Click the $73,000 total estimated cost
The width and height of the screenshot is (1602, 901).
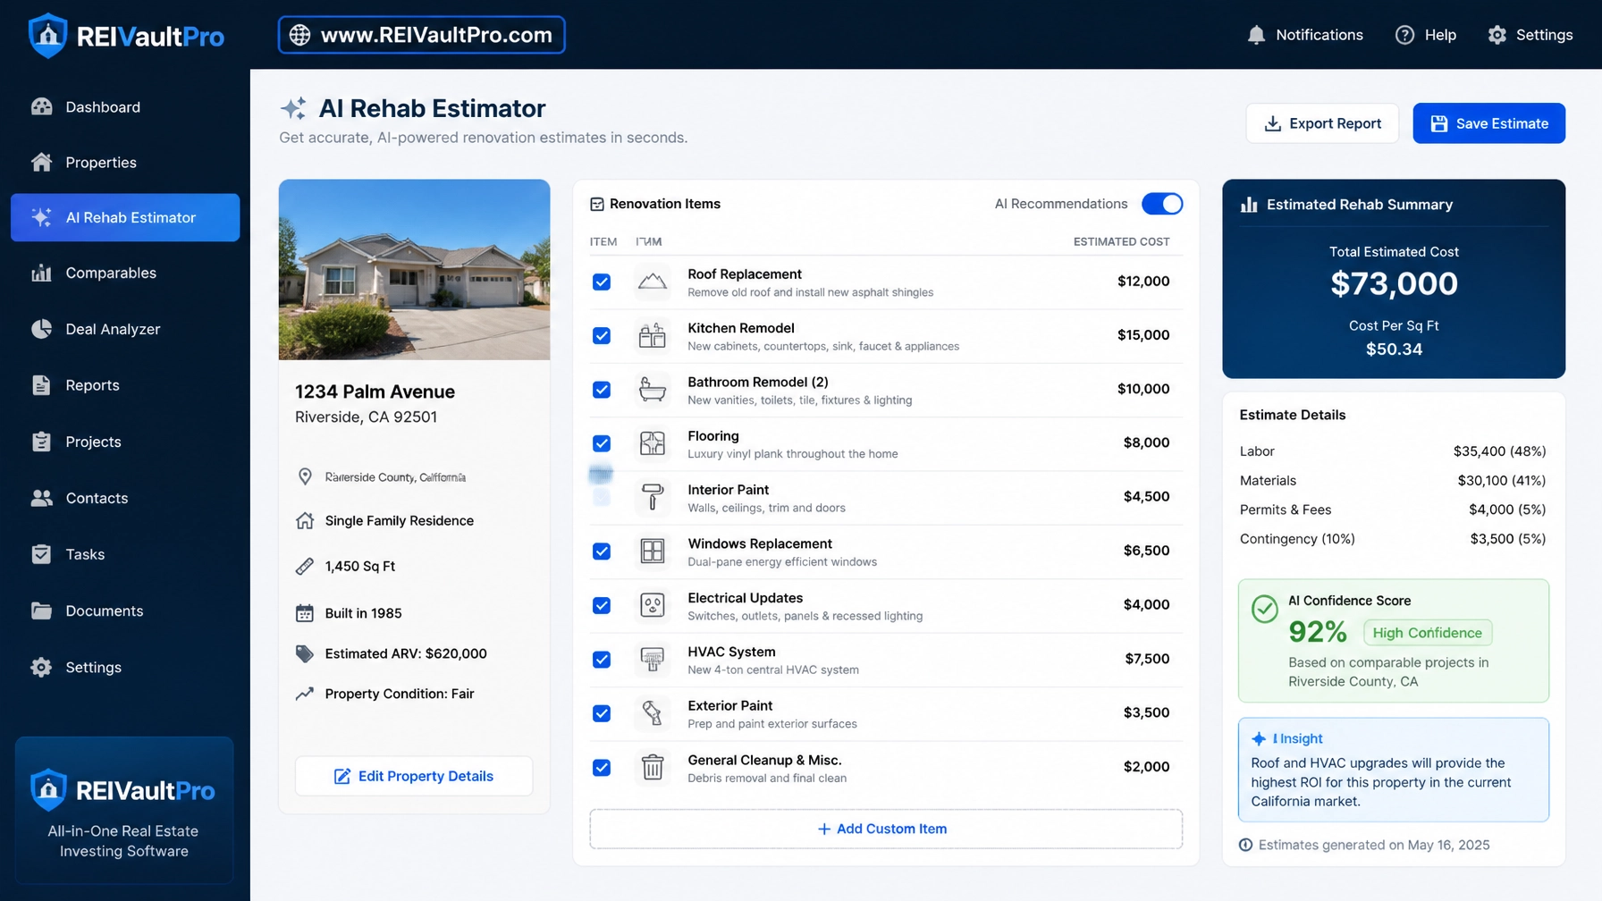tap(1394, 283)
